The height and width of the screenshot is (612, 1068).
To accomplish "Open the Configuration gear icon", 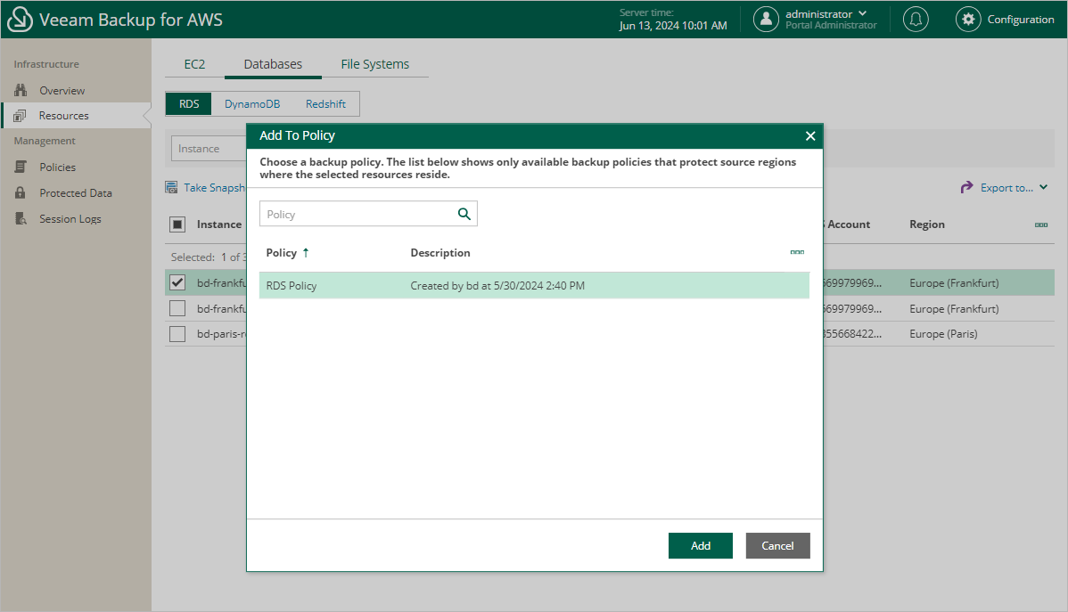I will click(968, 19).
